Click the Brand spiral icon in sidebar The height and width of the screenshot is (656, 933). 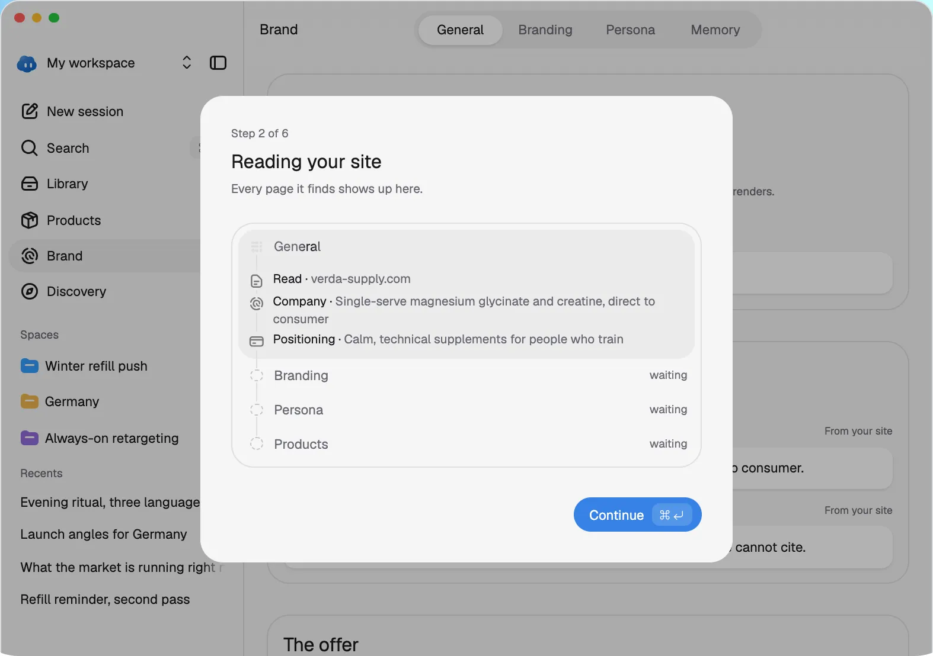pyautogui.click(x=30, y=256)
